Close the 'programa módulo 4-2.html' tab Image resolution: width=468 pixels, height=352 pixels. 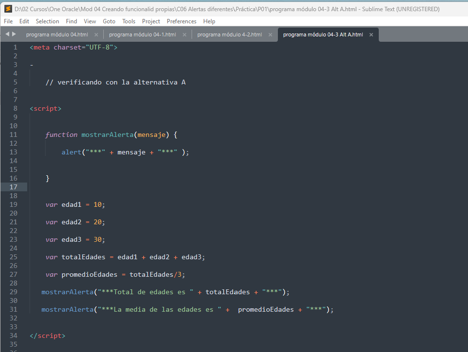(270, 34)
